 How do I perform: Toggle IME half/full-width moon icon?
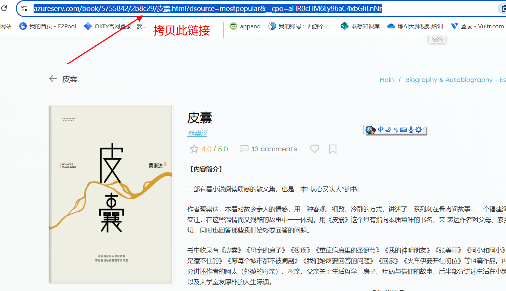pos(388,129)
